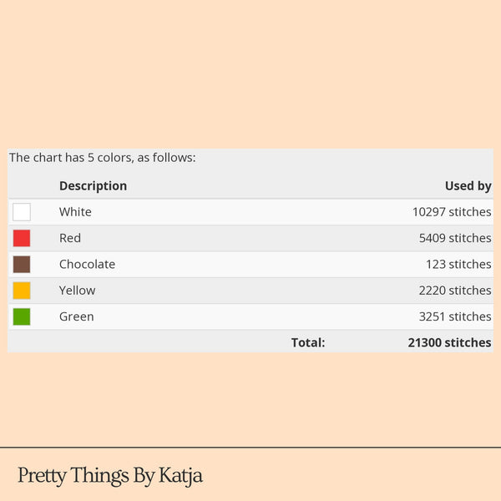Click the 10297 stitches value
The width and height of the screenshot is (501, 501).
451,212
